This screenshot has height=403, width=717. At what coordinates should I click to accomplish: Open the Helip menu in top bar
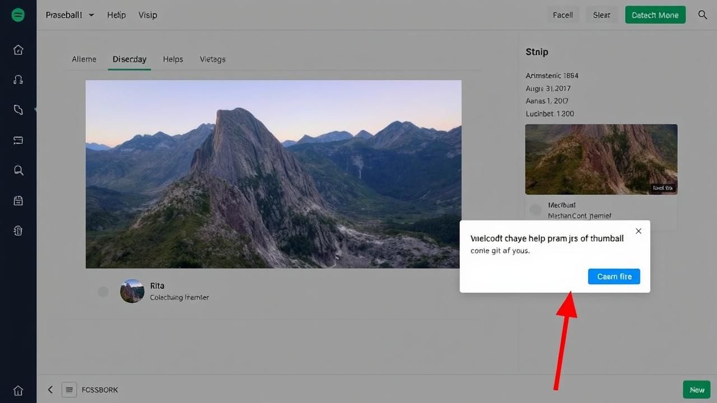(x=117, y=15)
